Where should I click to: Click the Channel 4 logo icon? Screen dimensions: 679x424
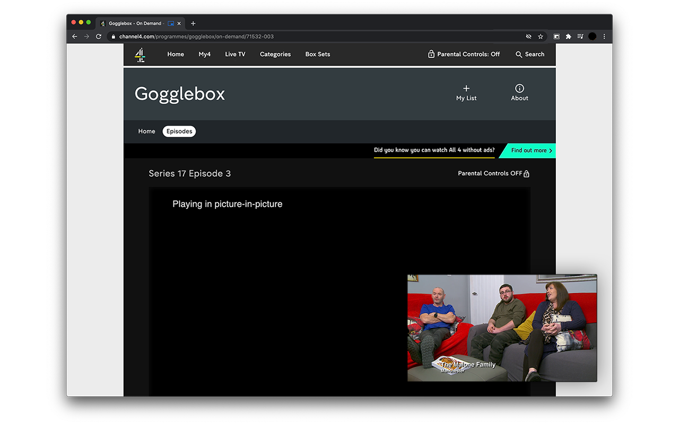point(140,54)
